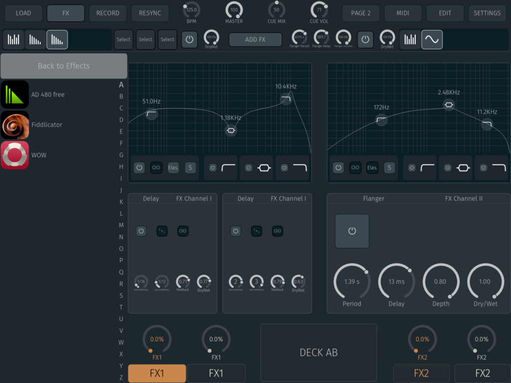511x383 pixels.
Task: Open the AD 480 free plugin icon
Action: point(14,94)
